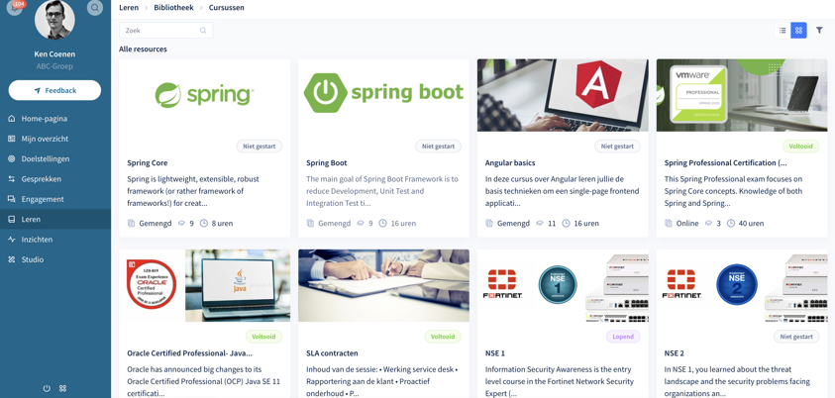Click Leren breadcrumb link
This screenshot has width=835, height=398.
click(129, 8)
